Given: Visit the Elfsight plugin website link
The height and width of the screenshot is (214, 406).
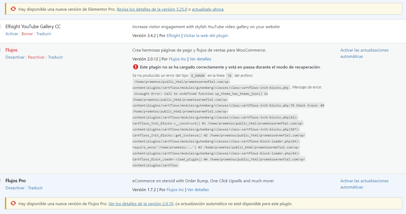Looking at the screenshot, I should 206,35.
